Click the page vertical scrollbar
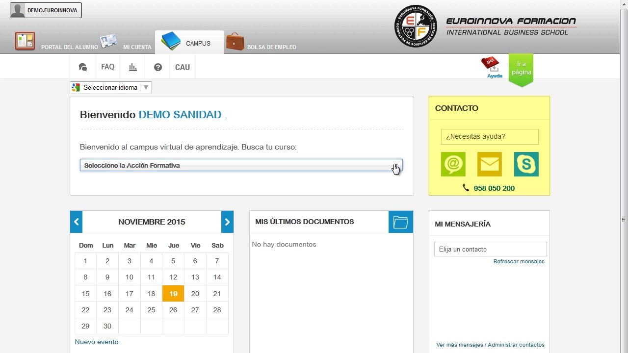628x353 pixels. pos(624,176)
